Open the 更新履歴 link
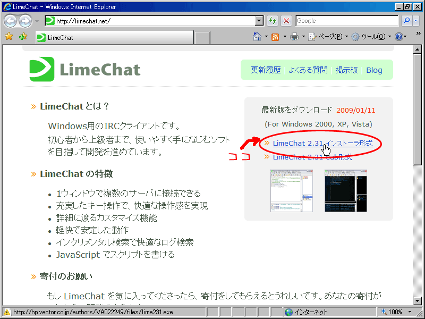 [266, 70]
